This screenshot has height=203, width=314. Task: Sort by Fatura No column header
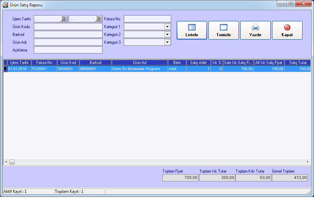44,63
